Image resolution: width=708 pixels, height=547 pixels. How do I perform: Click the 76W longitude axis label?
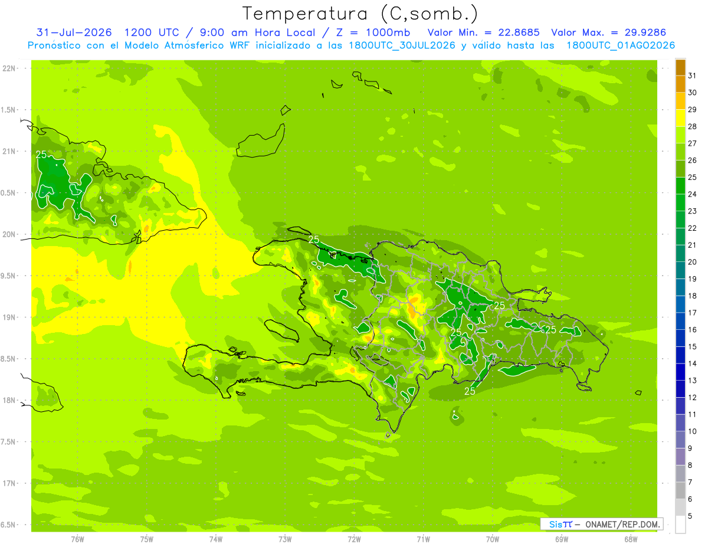click(77, 539)
